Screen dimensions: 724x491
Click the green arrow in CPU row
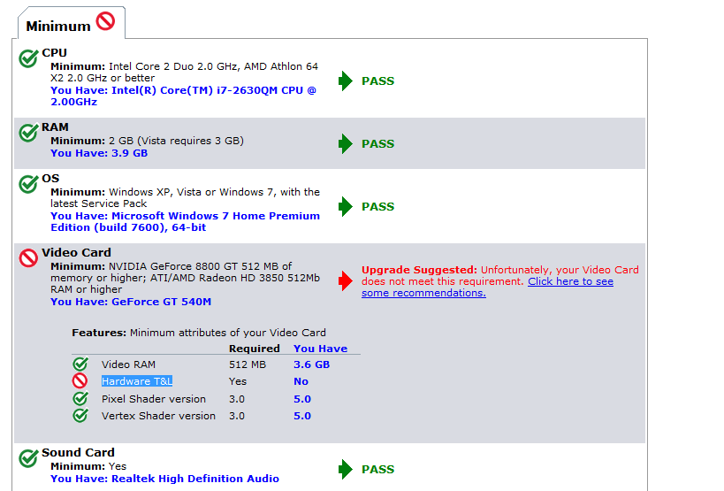click(346, 81)
